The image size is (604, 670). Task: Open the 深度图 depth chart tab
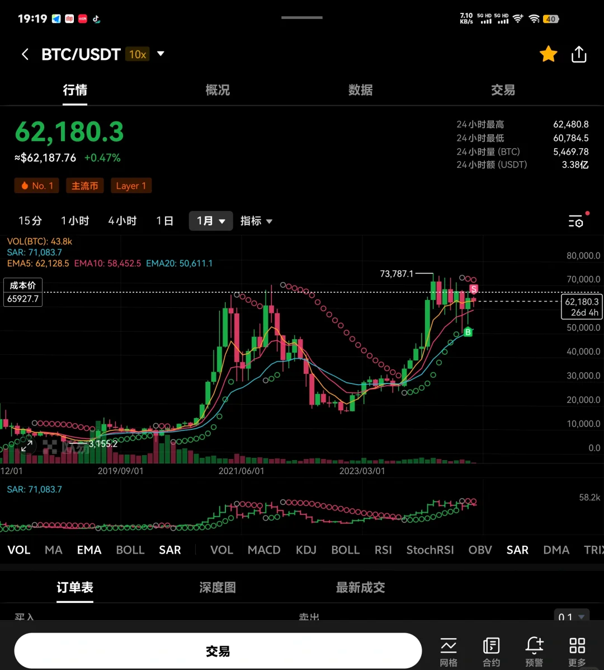pyautogui.click(x=218, y=588)
